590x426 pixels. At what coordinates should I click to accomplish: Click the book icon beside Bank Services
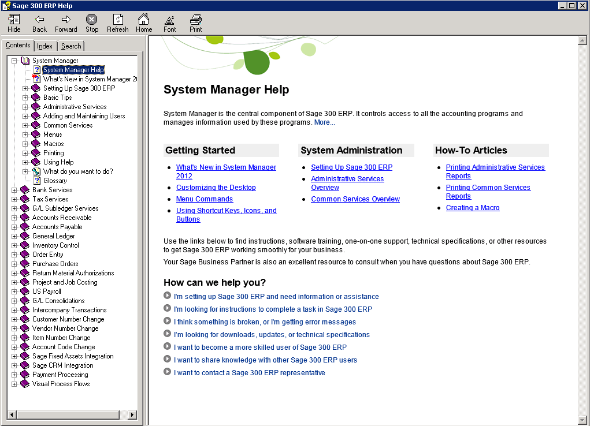click(25, 190)
